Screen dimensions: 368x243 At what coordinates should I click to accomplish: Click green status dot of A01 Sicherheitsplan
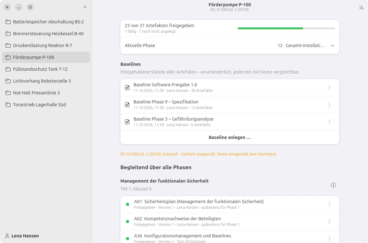(x=128, y=204)
